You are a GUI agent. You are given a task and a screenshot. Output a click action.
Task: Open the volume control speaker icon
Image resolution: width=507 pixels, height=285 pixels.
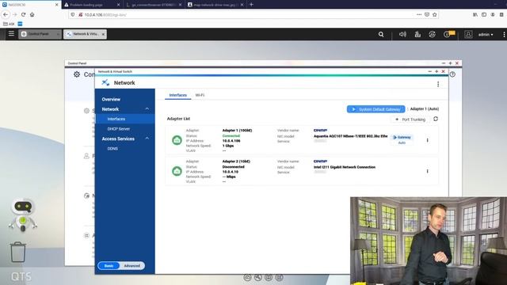[x=402, y=34]
